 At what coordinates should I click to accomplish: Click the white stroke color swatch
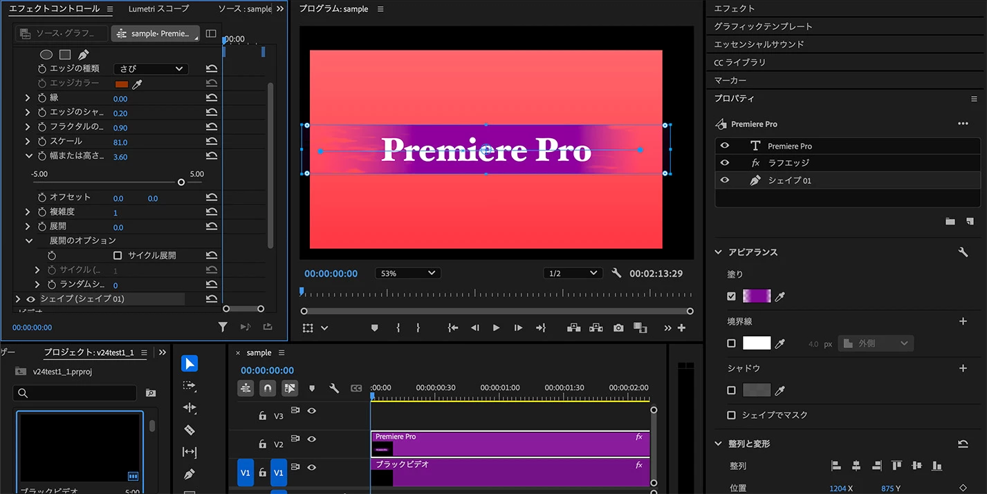[x=757, y=343]
